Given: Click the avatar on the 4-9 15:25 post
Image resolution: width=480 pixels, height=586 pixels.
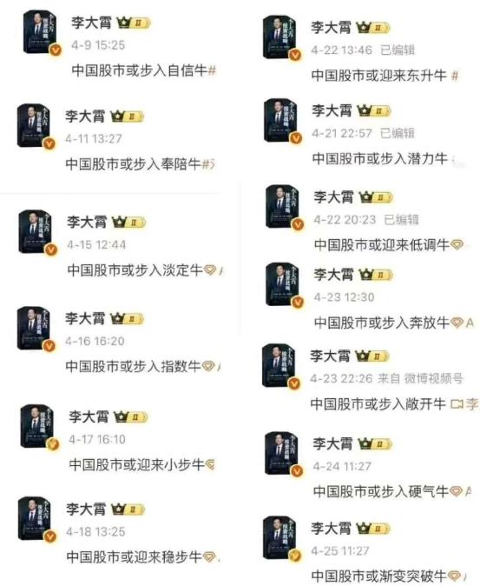Looking at the screenshot, I should click(x=41, y=32).
